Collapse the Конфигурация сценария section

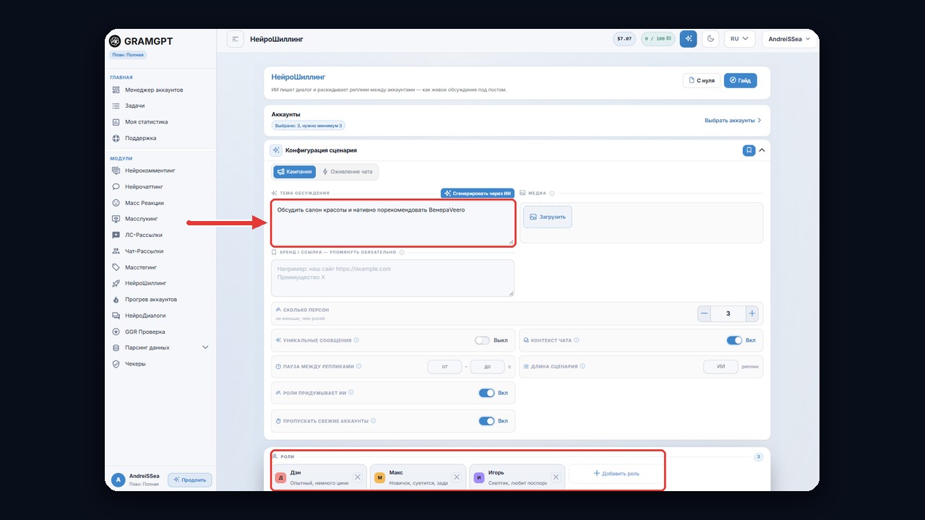coord(762,150)
